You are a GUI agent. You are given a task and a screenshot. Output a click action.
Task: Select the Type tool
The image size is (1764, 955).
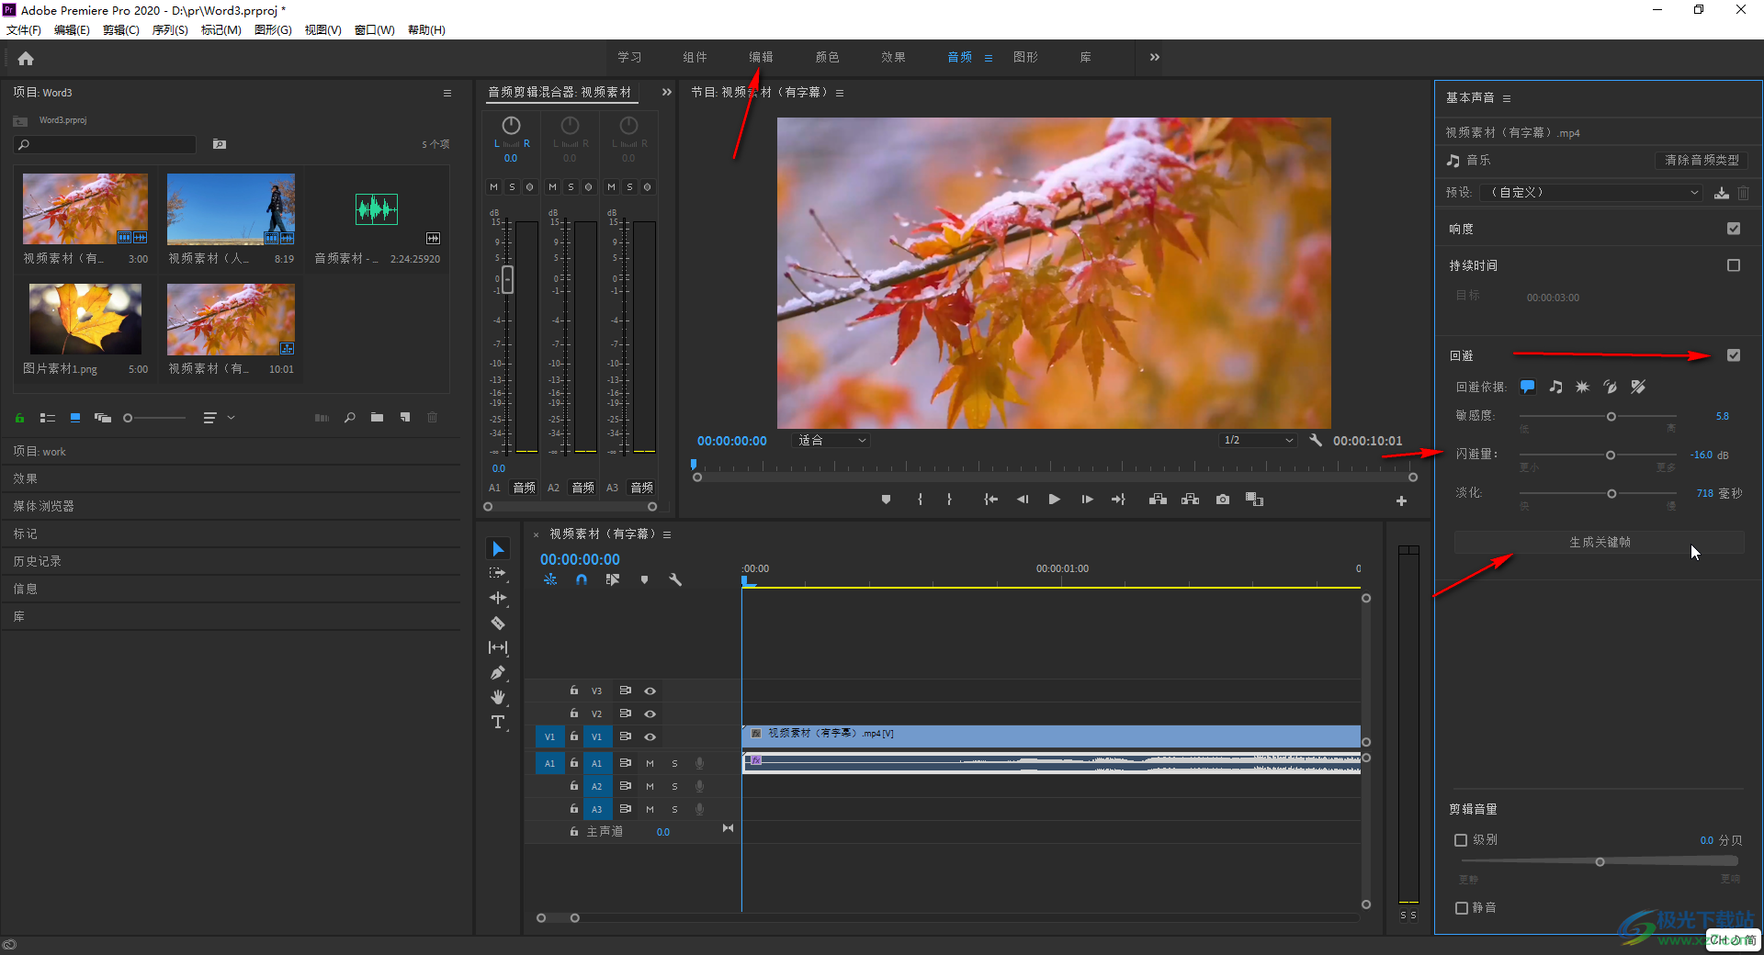498,722
